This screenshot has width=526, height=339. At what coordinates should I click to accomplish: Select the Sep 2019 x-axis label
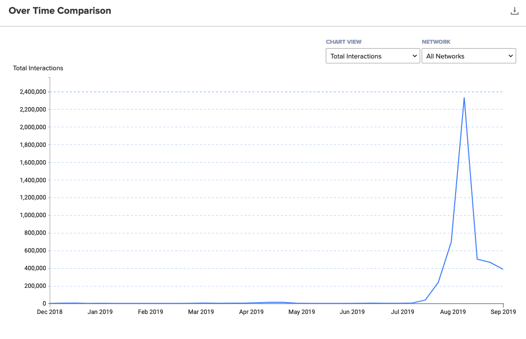pyautogui.click(x=503, y=312)
